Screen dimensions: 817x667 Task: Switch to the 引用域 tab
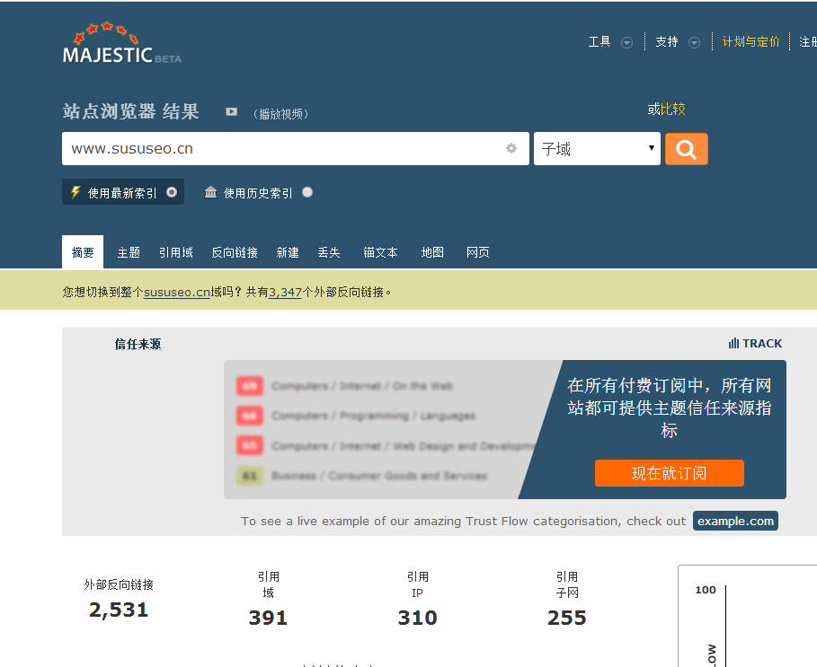tap(176, 253)
